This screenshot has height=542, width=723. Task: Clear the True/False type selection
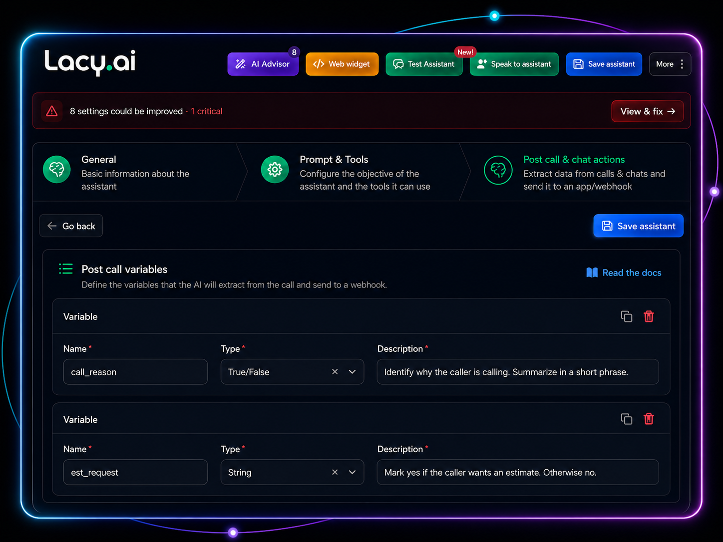point(335,372)
